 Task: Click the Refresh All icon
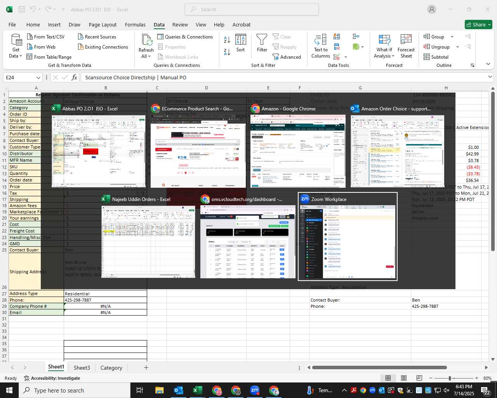[146, 40]
